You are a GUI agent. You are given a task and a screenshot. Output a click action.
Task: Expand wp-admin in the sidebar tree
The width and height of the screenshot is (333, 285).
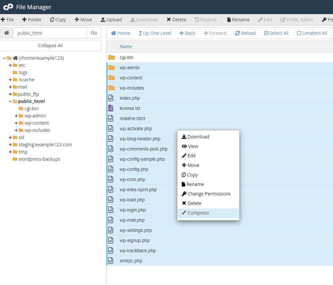pyautogui.click(x=16, y=115)
